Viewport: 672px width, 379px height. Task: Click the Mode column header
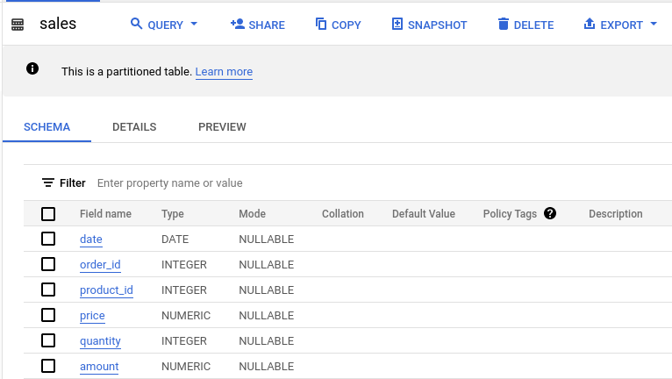[252, 214]
